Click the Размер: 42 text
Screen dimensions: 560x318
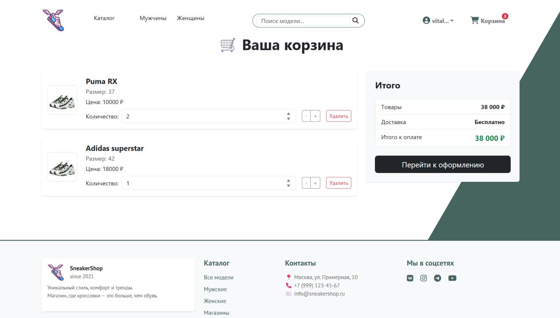click(100, 159)
